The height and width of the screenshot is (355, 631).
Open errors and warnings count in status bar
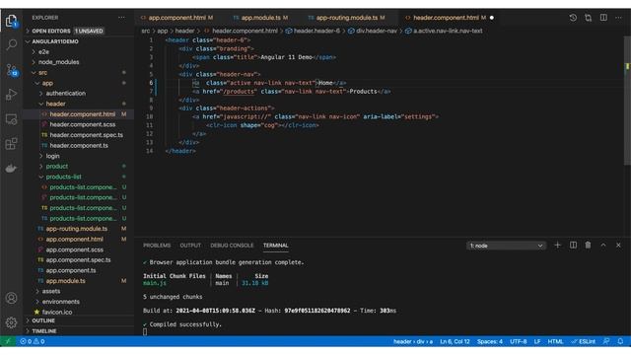point(33,341)
